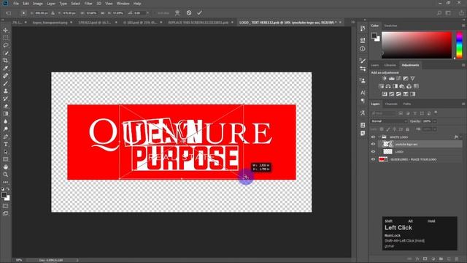
Task: Hide the youtube logo layer
Action: tap(373, 145)
